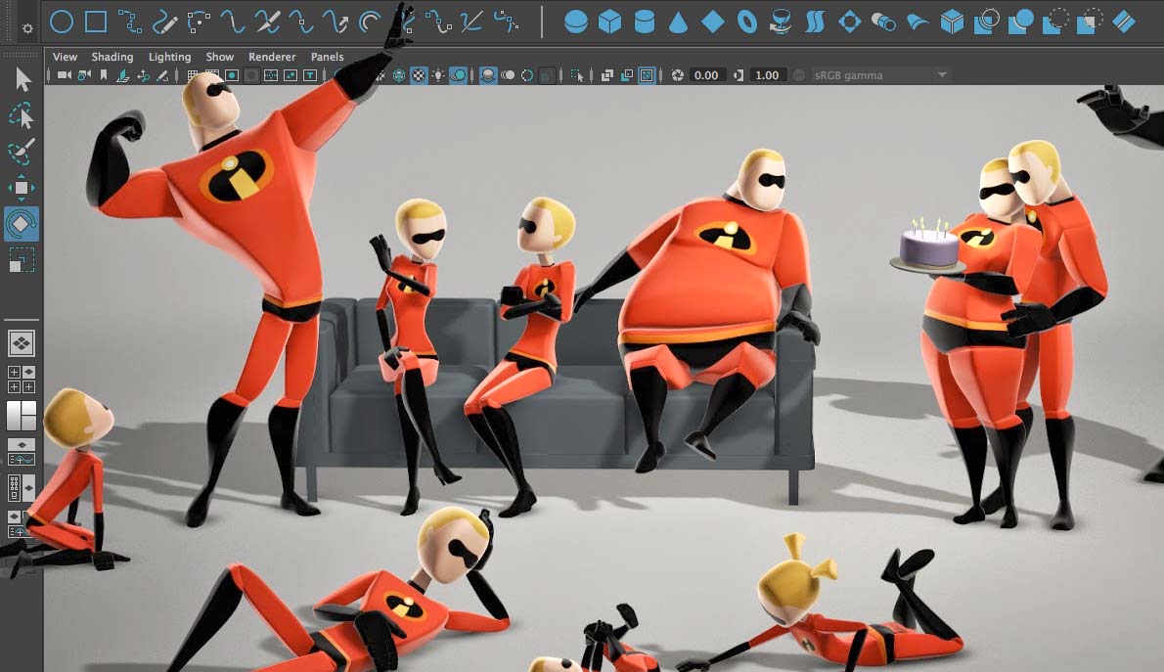Open the Show panel menu
1164x672 pixels.
(220, 57)
